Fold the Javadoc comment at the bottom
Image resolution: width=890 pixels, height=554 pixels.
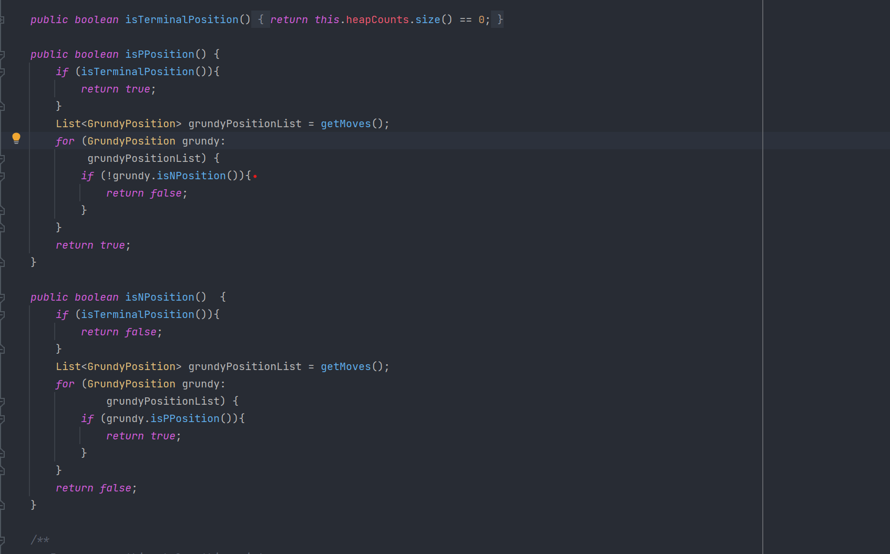tap(2, 540)
